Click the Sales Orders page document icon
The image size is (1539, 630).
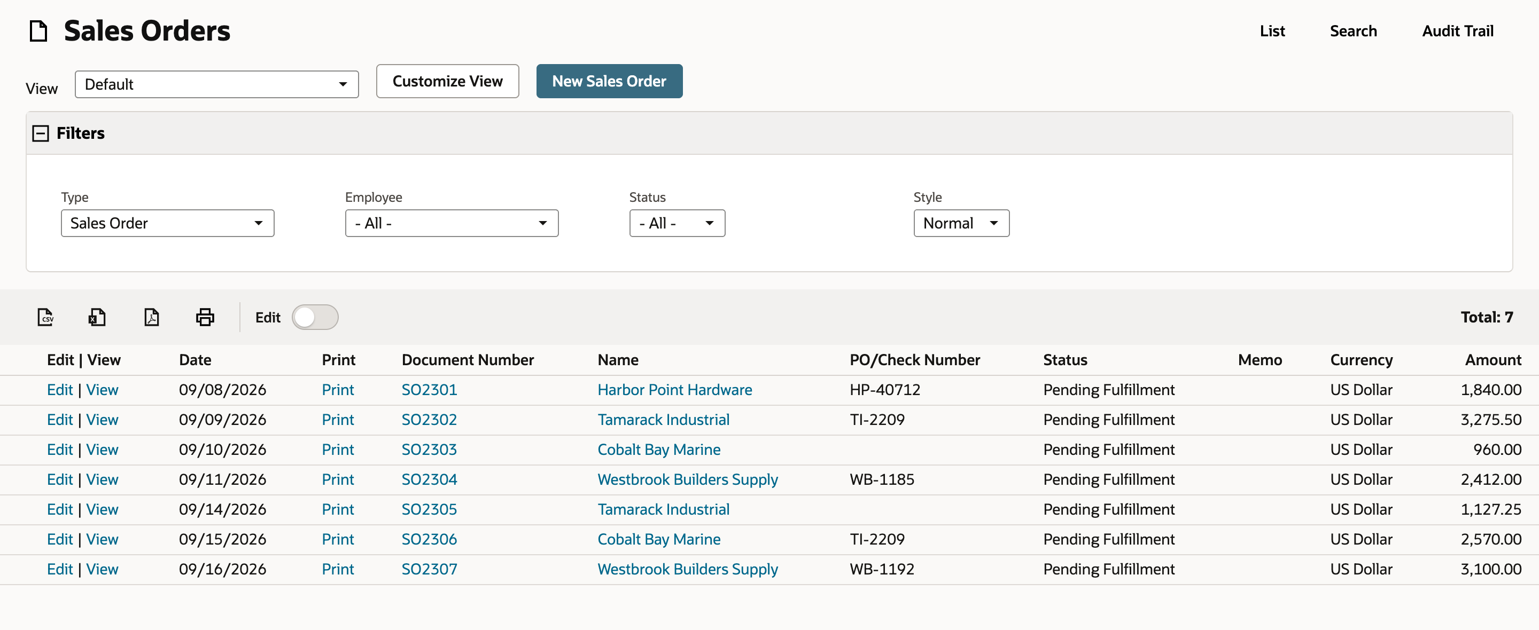coord(39,31)
